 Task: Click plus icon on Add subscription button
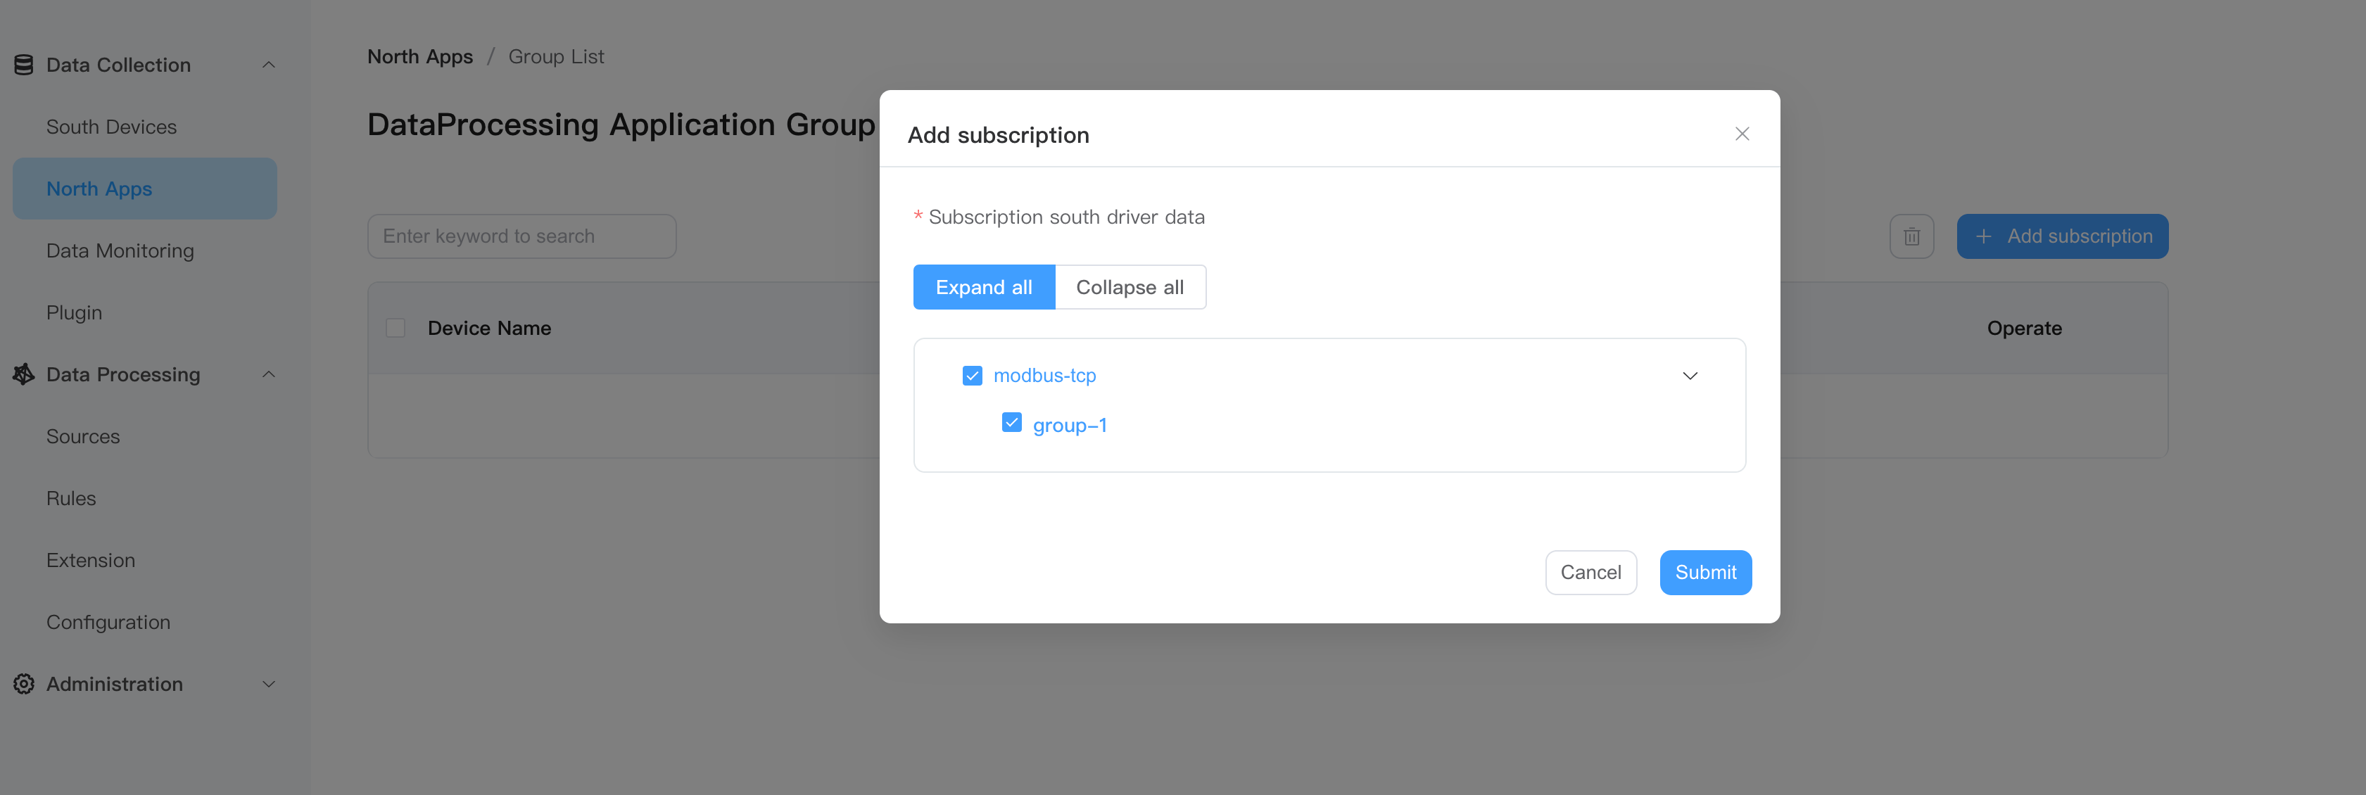(x=1984, y=237)
